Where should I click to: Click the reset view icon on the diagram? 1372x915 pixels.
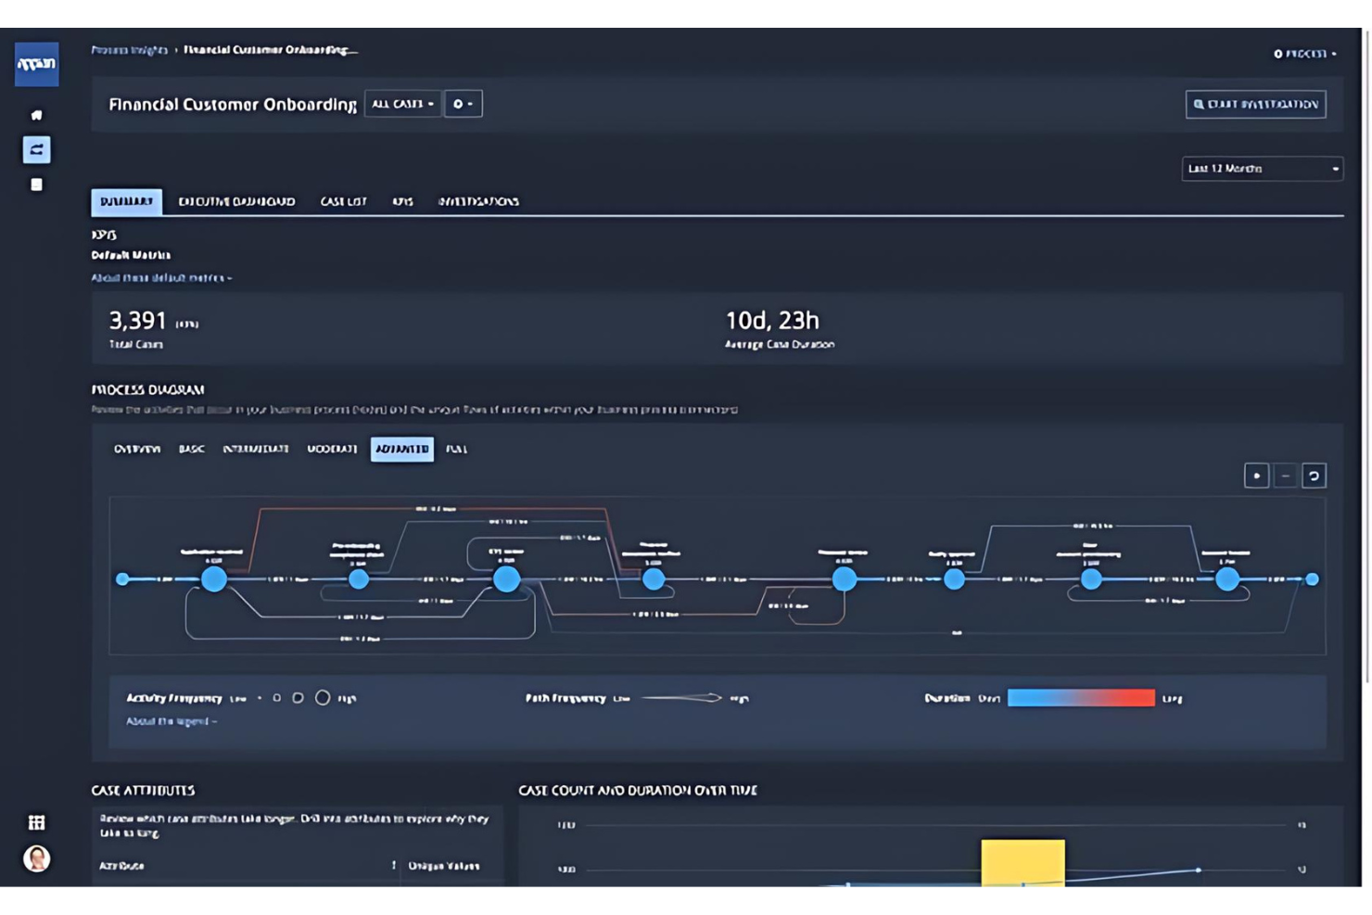pyautogui.click(x=1315, y=475)
